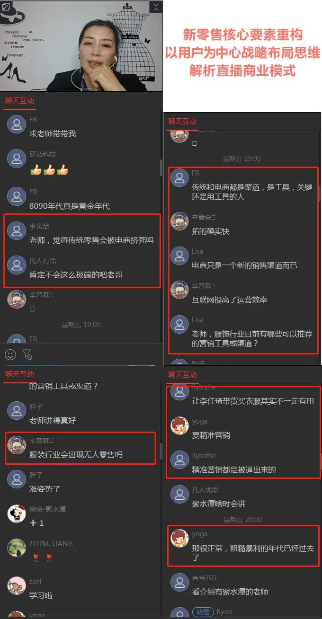
Task: Switch to 聊天互动 tab above FR's 传统和电商 message
Action: coord(182,121)
